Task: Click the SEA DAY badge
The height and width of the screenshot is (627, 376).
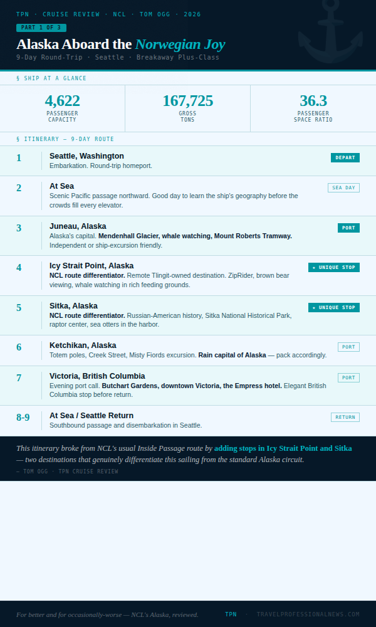Action: (343, 188)
